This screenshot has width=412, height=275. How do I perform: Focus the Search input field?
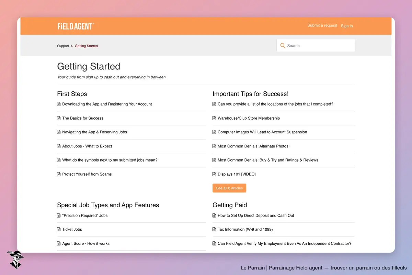click(316, 45)
